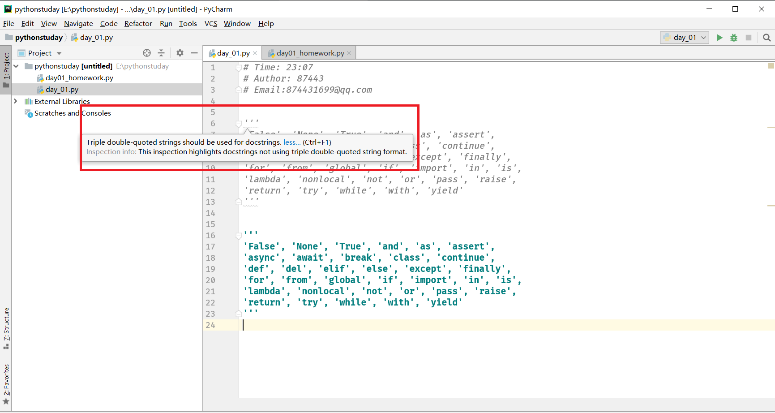Collapse all nodes using the Project panel icon
This screenshot has width=775, height=413.
(x=162, y=53)
